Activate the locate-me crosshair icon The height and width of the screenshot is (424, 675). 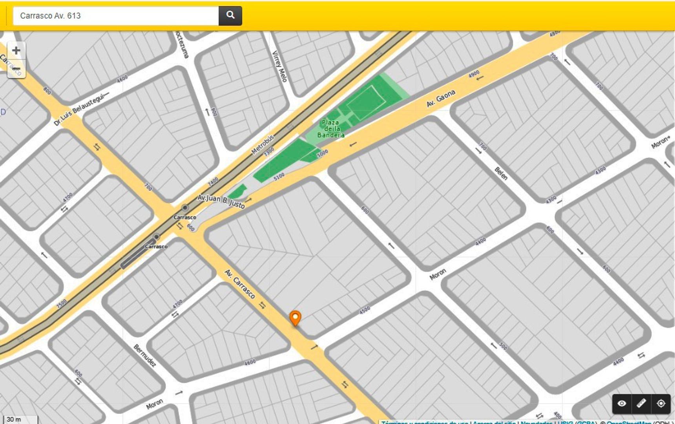(661, 404)
